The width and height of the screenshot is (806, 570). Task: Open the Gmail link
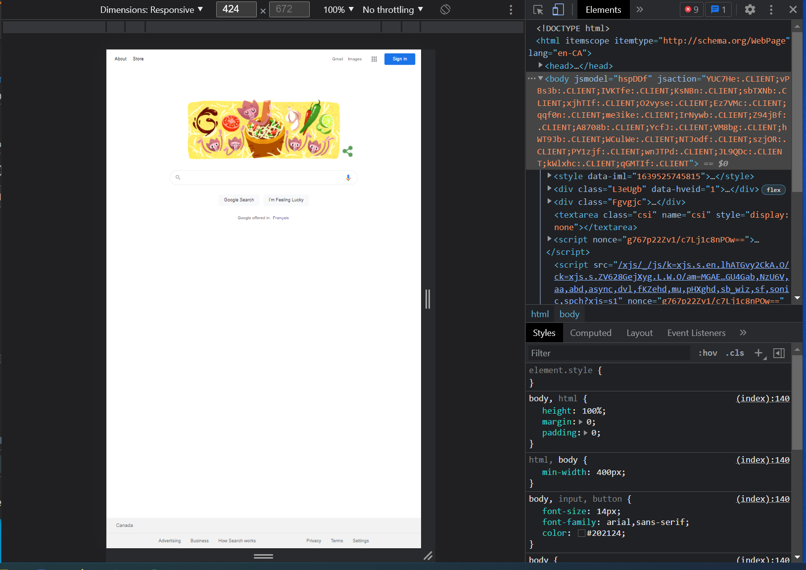337,59
